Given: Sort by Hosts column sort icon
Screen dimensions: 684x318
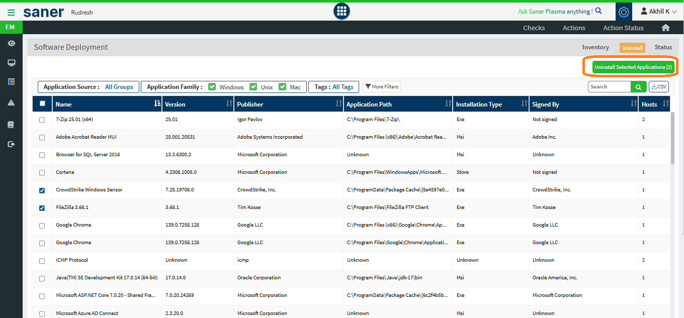Looking at the screenshot, I should (x=666, y=103).
